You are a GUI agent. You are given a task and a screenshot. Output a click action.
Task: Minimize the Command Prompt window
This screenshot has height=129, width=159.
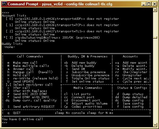[x=144, y=4]
